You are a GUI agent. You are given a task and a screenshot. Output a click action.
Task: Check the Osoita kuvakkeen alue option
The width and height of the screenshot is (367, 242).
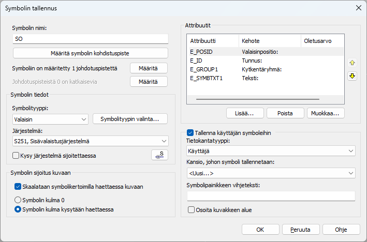coord(191,210)
